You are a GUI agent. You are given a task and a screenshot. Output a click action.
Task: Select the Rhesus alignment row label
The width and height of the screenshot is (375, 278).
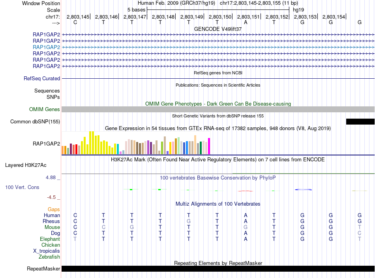click(x=51, y=221)
